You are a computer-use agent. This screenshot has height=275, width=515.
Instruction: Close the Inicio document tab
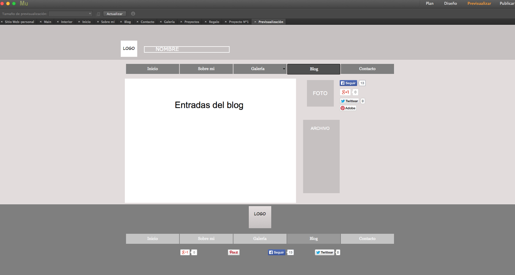click(x=79, y=22)
